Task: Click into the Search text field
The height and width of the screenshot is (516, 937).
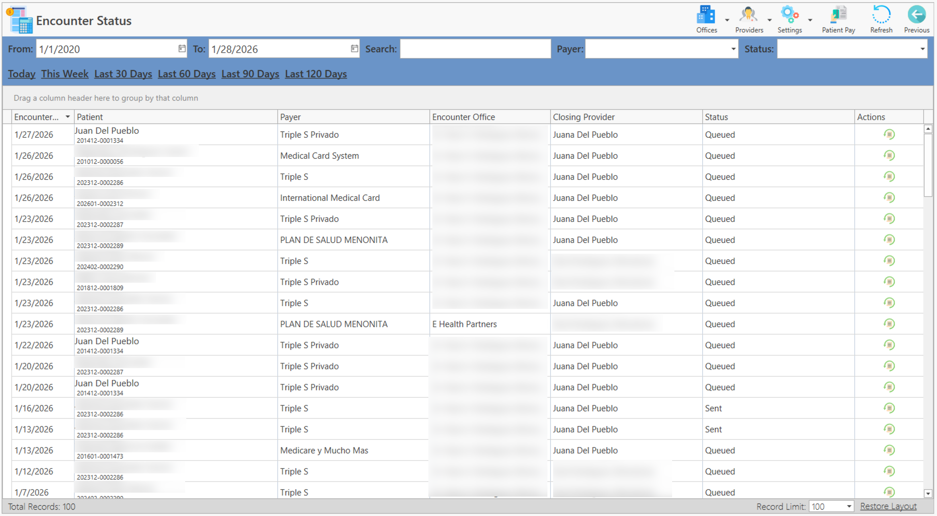Action: pos(475,49)
